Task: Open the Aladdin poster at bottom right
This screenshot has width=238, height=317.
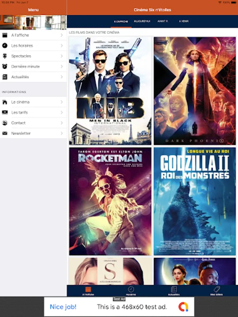Action: pos(195,271)
